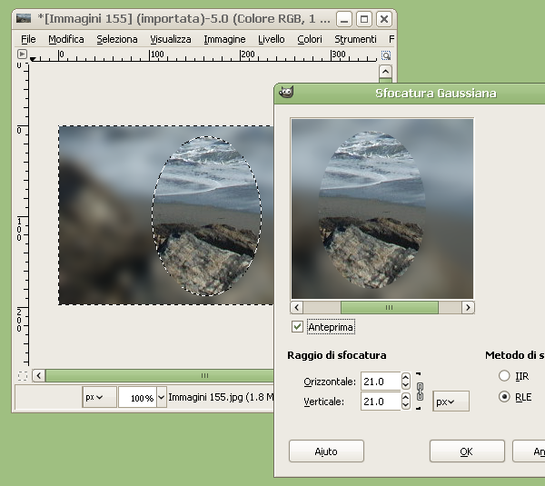545x486 pixels.
Task: Select the RLE blur method
Action: [x=504, y=397]
